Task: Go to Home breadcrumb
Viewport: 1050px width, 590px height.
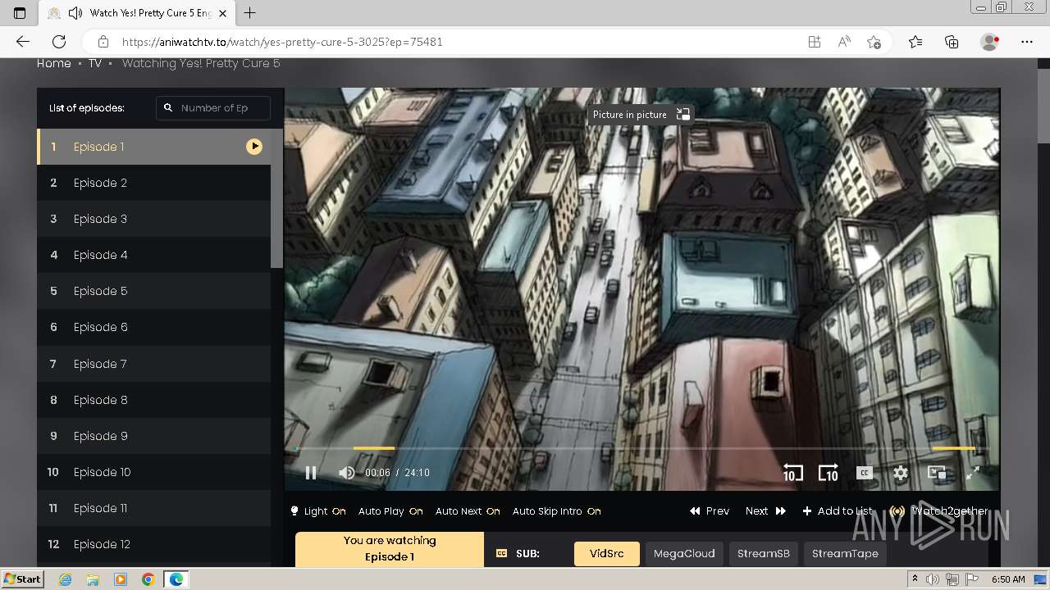Action: 54,63
